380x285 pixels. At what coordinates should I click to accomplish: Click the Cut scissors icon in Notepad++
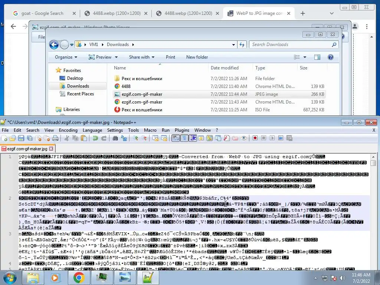(x=67, y=138)
